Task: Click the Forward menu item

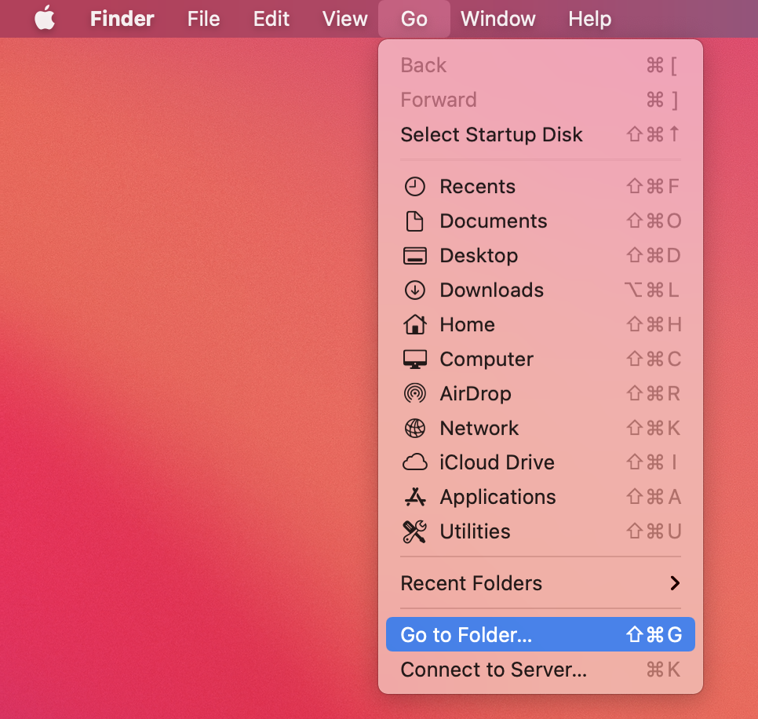Action: point(541,100)
